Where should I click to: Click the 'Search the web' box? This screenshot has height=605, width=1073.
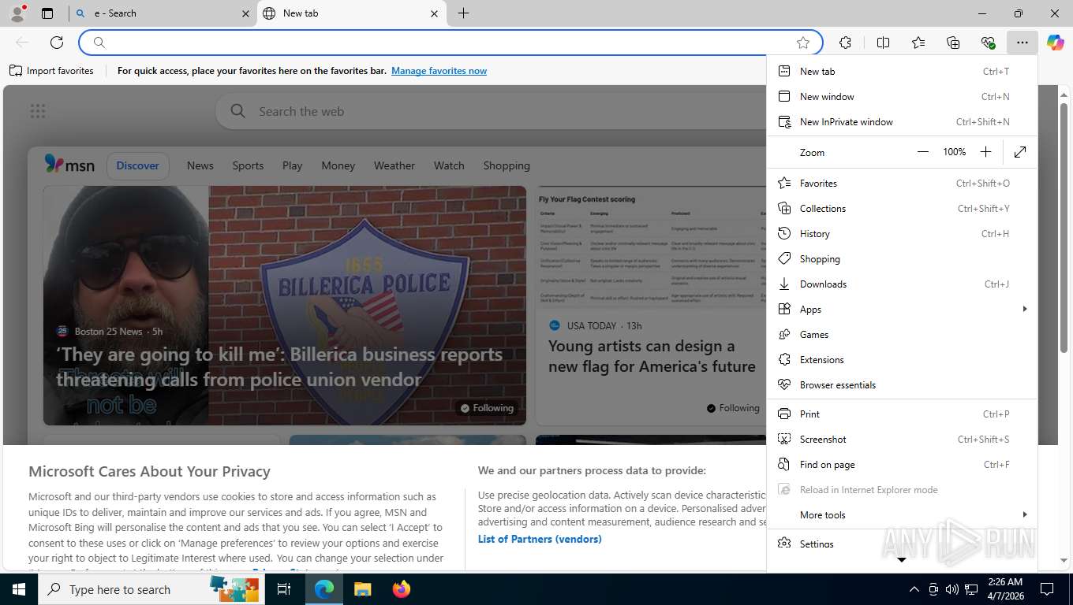point(489,111)
